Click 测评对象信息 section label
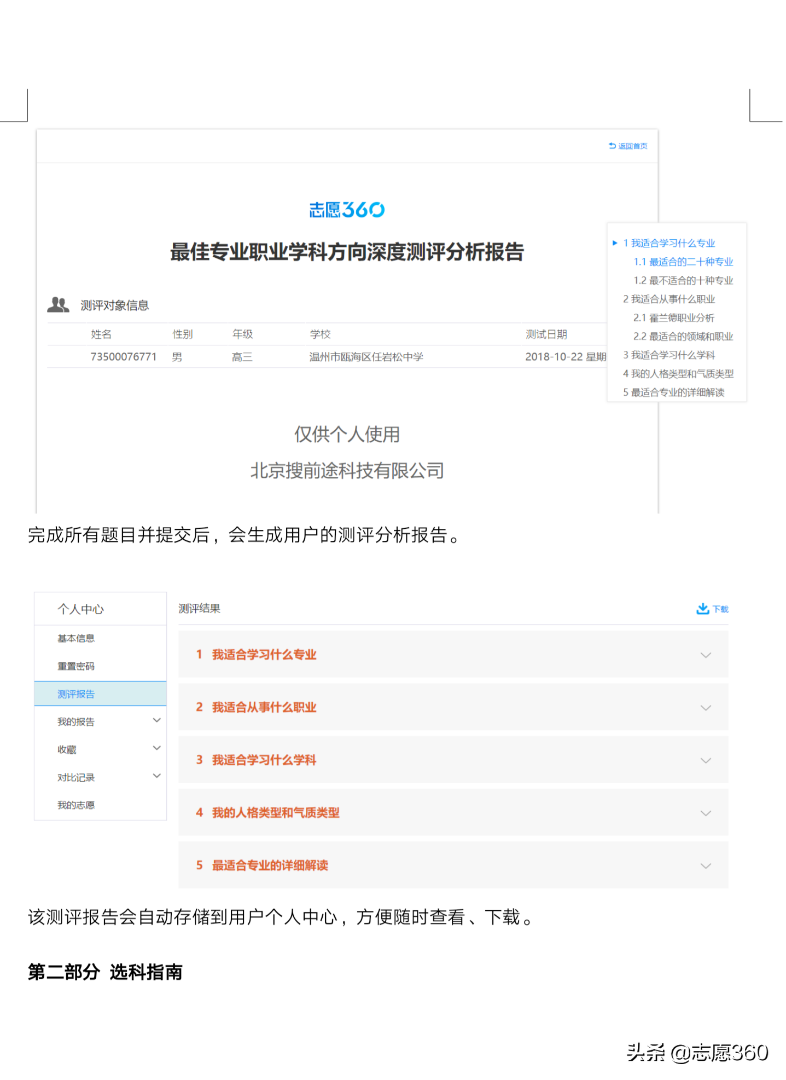Viewport: 786px width, 1080px height. [x=115, y=307]
